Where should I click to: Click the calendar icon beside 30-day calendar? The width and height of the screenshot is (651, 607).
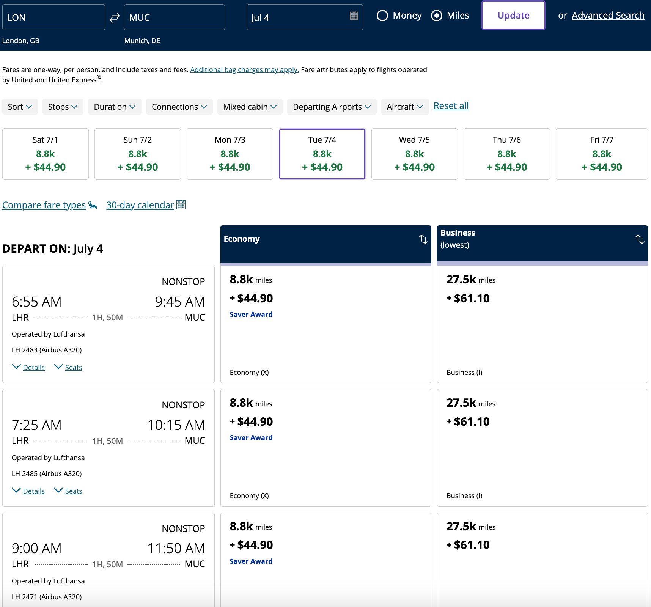pos(181,204)
